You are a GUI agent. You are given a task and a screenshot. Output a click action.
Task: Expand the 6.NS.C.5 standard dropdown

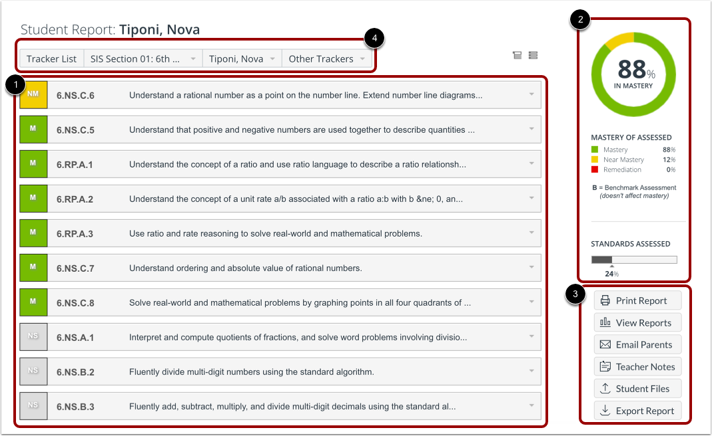pyautogui.click(x=531, y=129)
